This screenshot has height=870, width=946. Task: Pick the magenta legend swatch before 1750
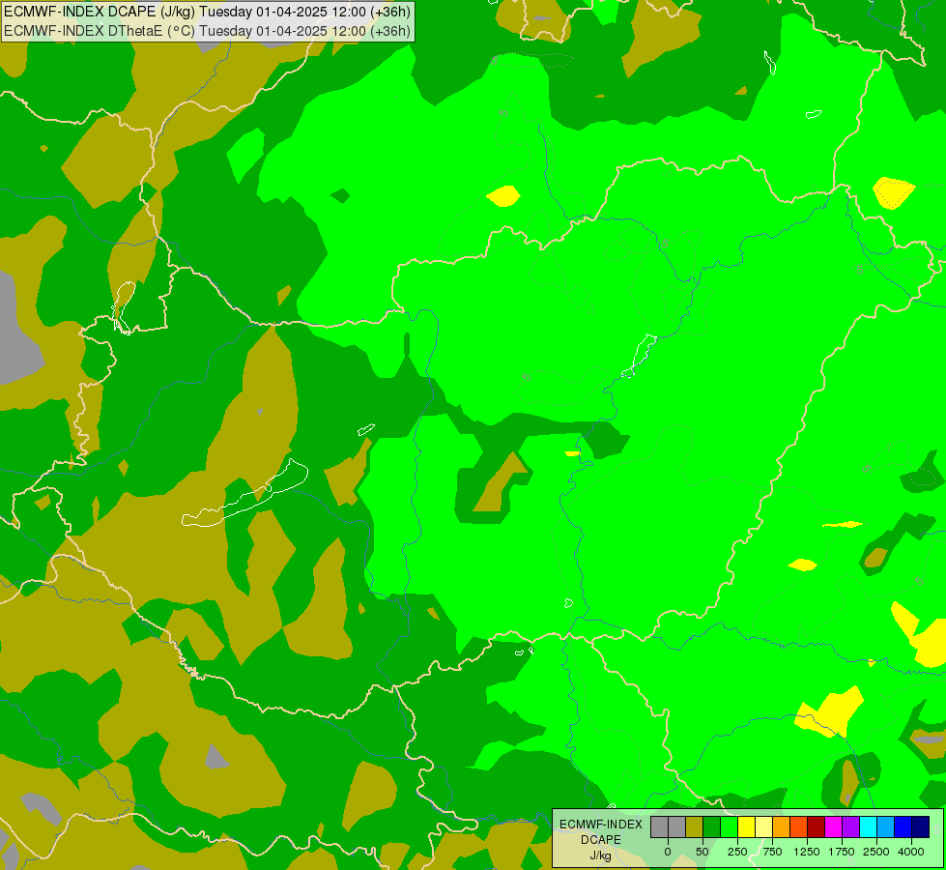[834, 827]
